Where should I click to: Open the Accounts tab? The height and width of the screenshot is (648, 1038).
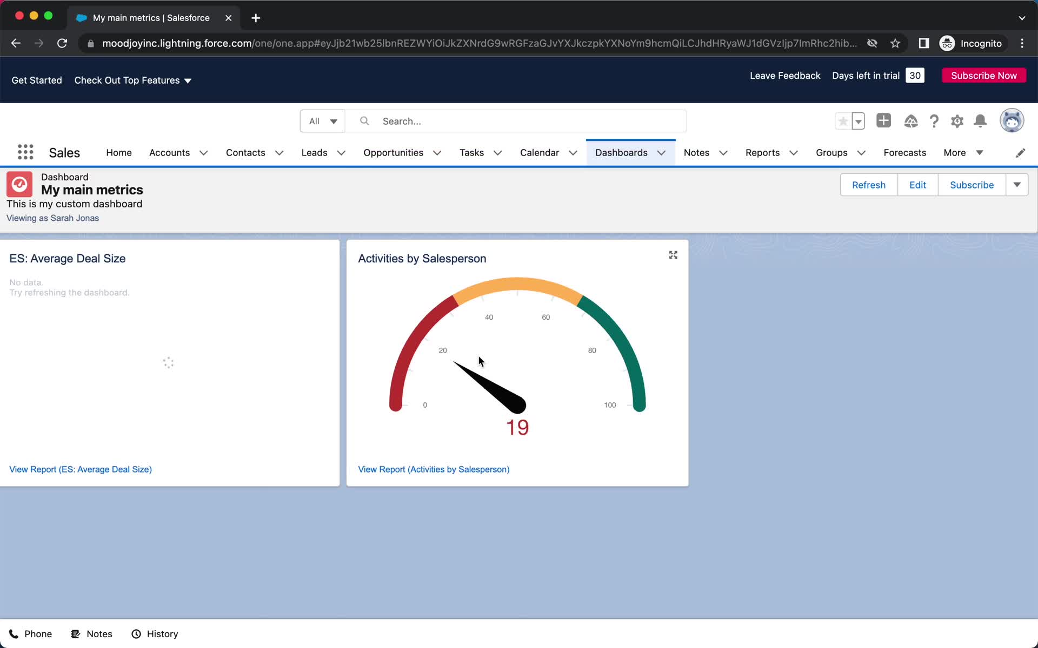pos(169,153)
